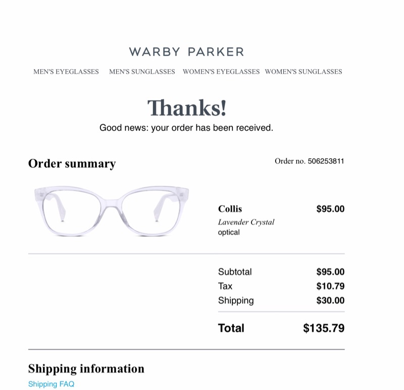This screenshot has height=390, width=404.
Task: Navigate to Women's Sunglasses
Action: click(304, 72)
